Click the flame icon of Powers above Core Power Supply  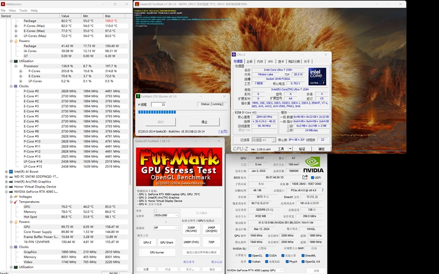click(16, 222)
